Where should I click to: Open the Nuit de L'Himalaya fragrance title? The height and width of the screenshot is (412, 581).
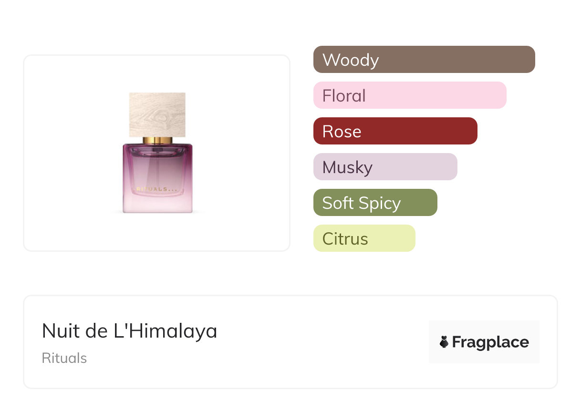click(x=129, y=331)
